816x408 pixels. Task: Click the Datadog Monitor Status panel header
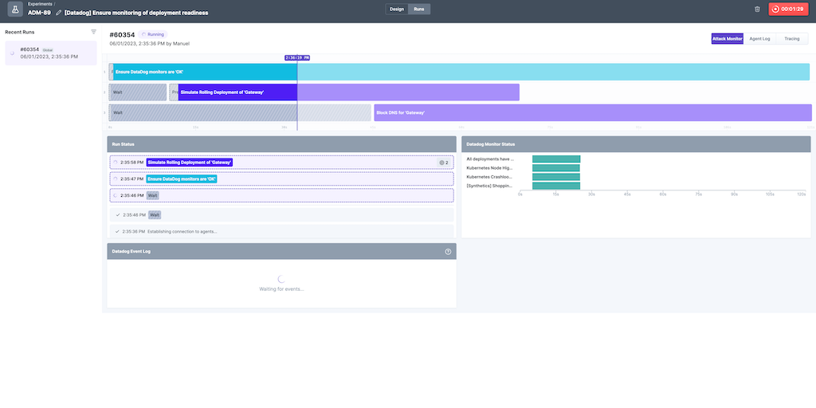pos(636,143)
